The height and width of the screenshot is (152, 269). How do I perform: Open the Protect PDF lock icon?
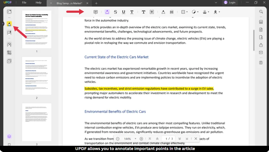pyautogui.click(x=261, y=37)
